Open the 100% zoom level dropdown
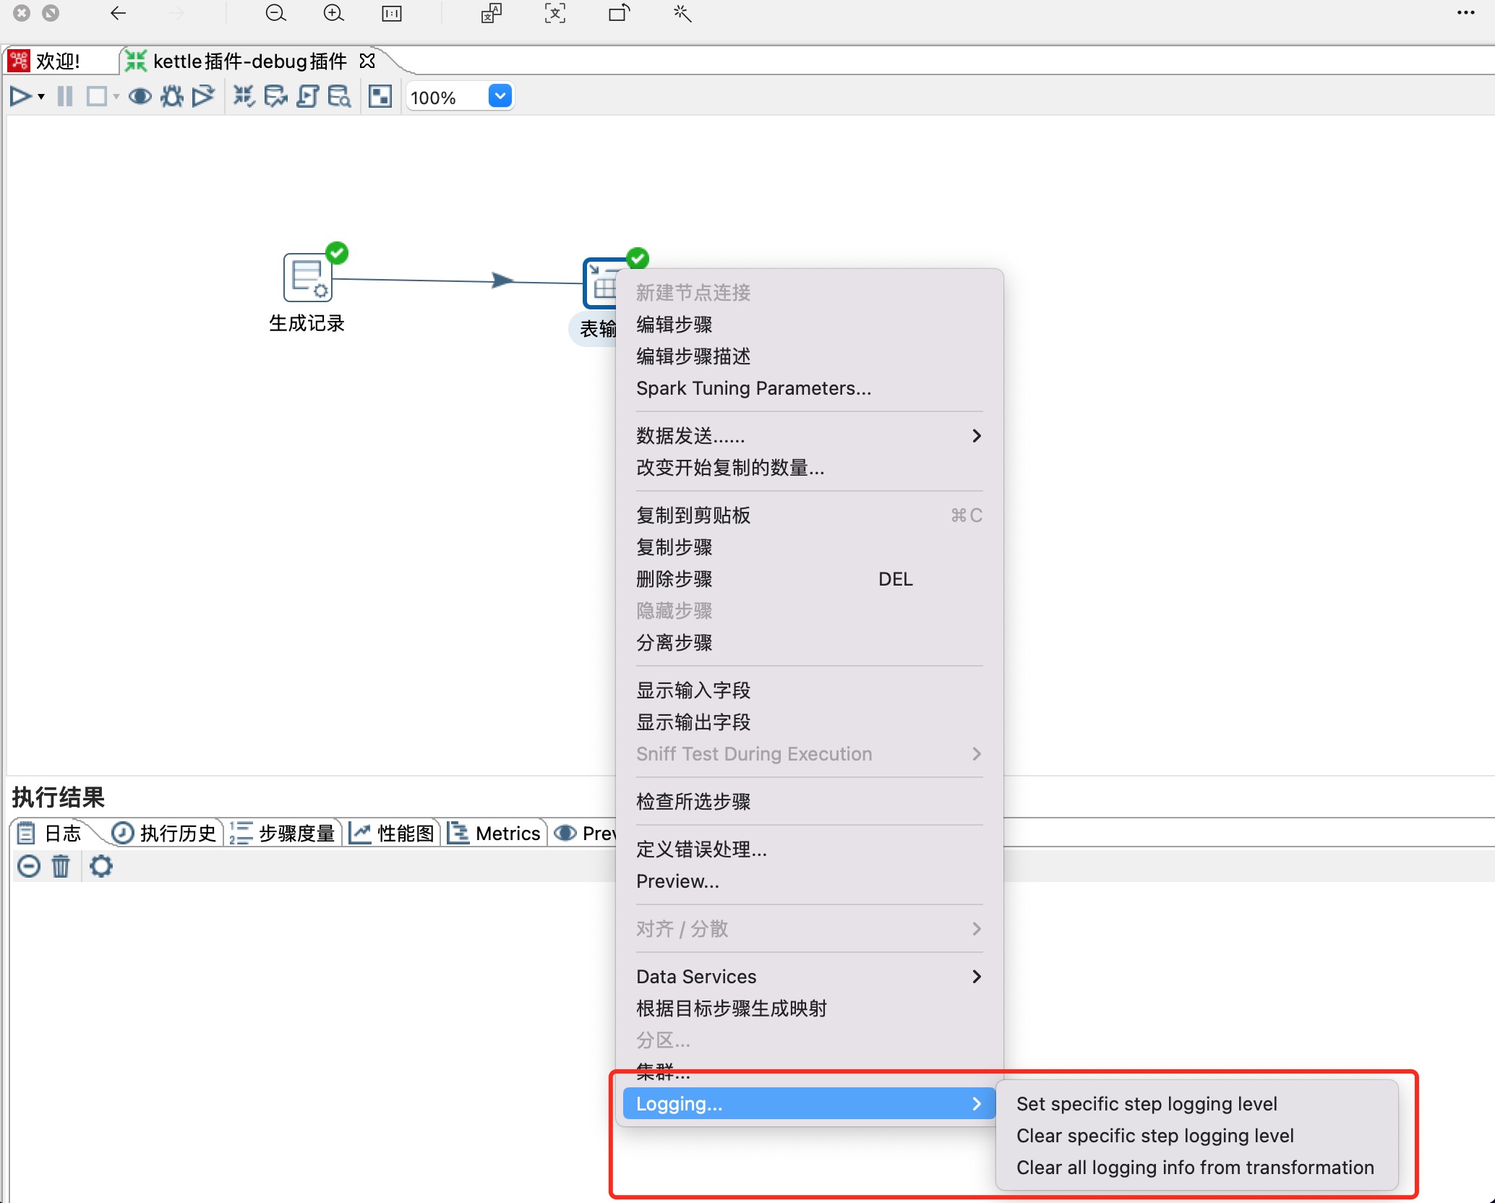Screen dimensions: 1495x1203 click(x=500, y=96)
